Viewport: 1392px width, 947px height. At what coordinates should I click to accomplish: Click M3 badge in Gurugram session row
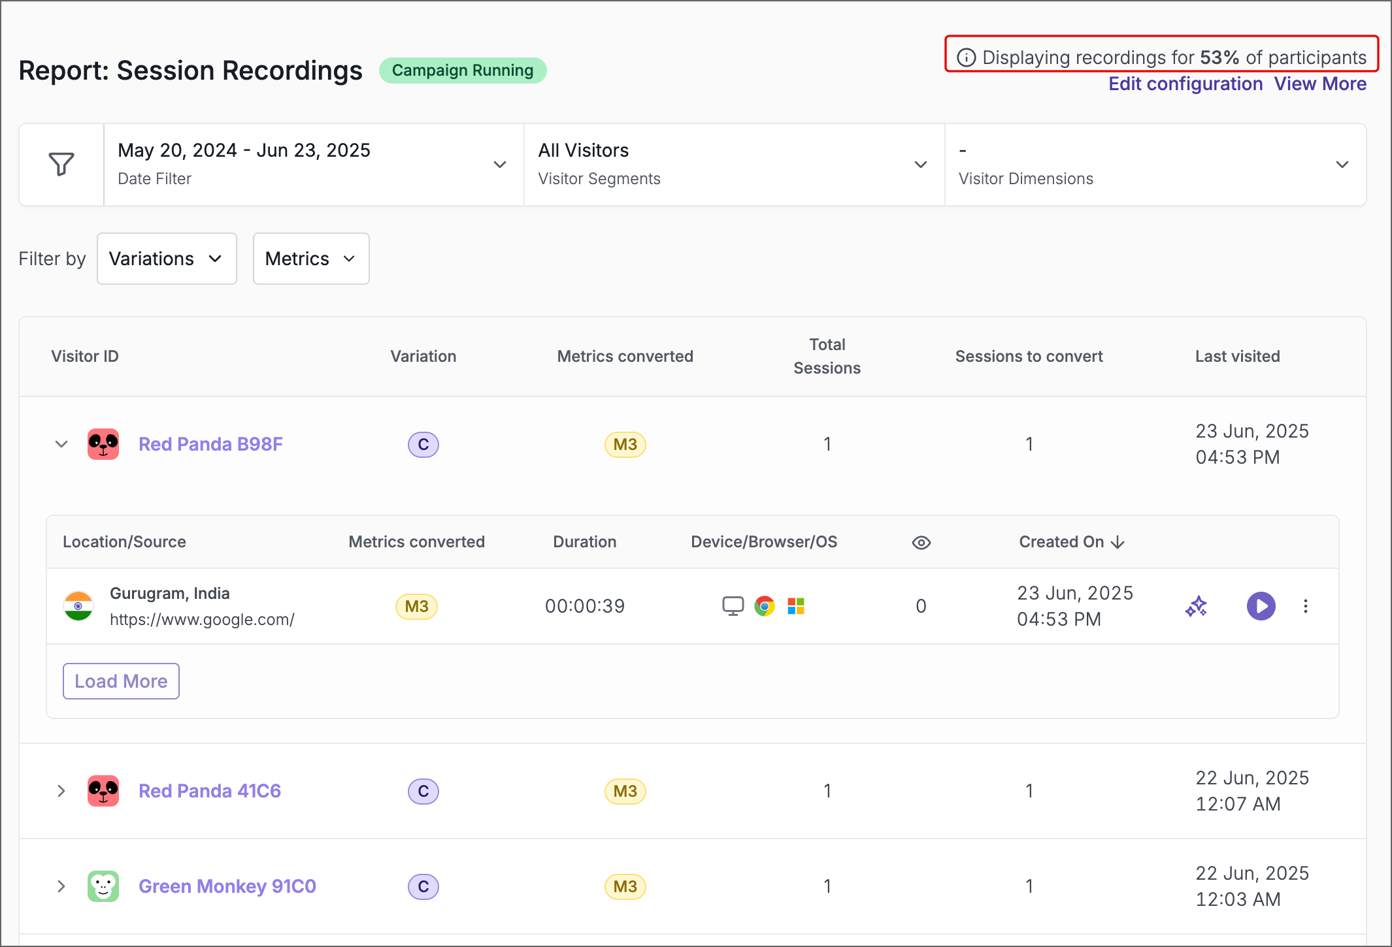(417, 606)
